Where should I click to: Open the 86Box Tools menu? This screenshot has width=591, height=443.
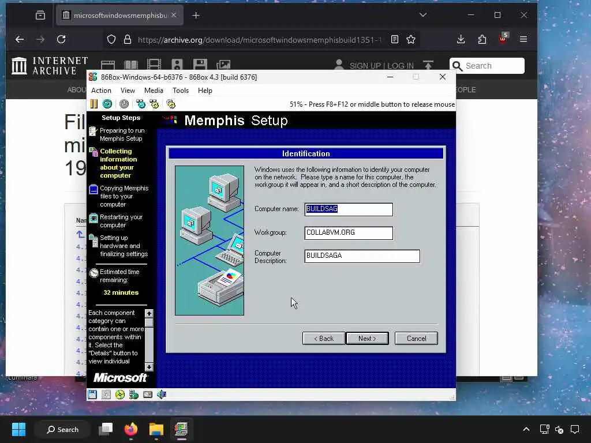(x=181, y=91)
